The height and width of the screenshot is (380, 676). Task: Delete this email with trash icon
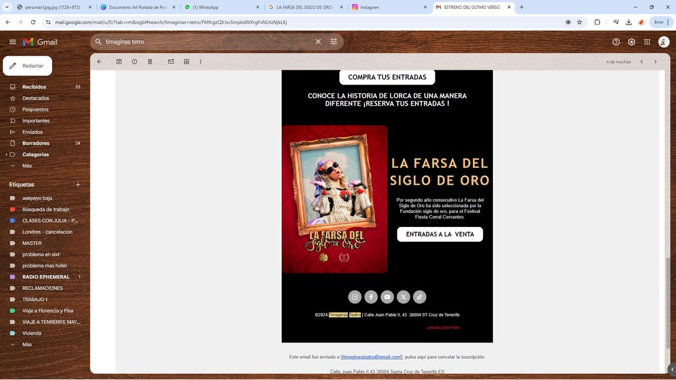click(x=150, y=62)
